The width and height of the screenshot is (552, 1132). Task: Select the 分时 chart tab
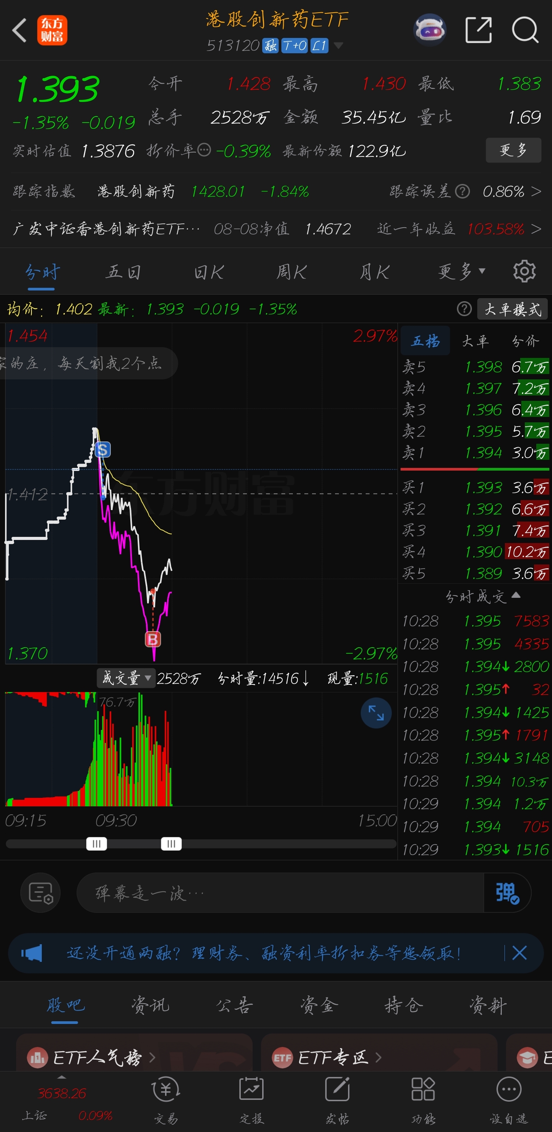(42, 272)
